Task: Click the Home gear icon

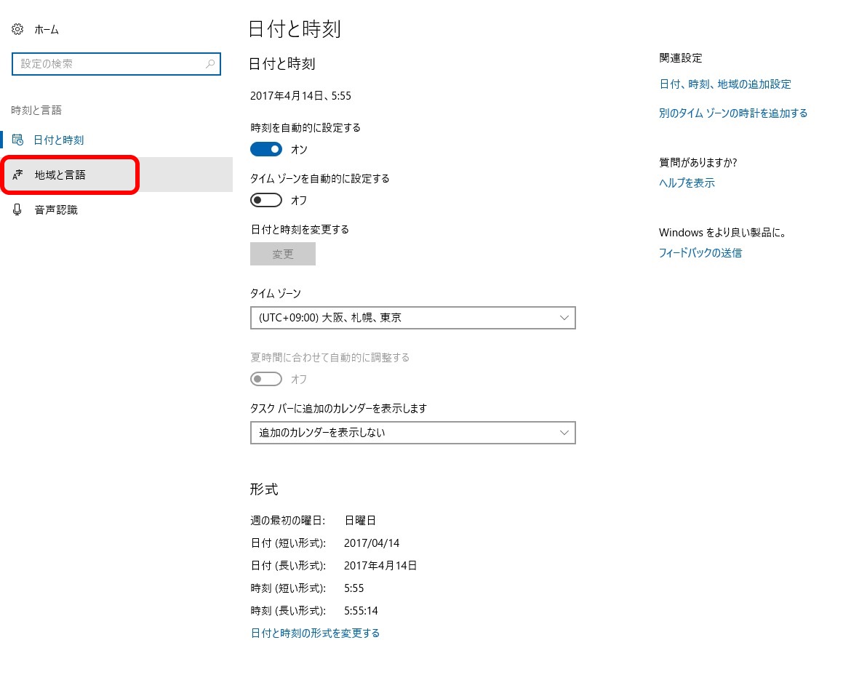Action: [x=17, y=30]
